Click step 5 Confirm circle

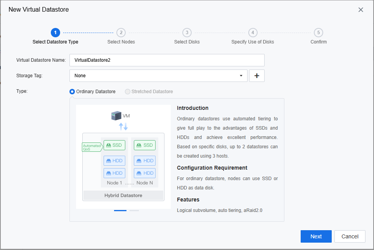[319, 33]
